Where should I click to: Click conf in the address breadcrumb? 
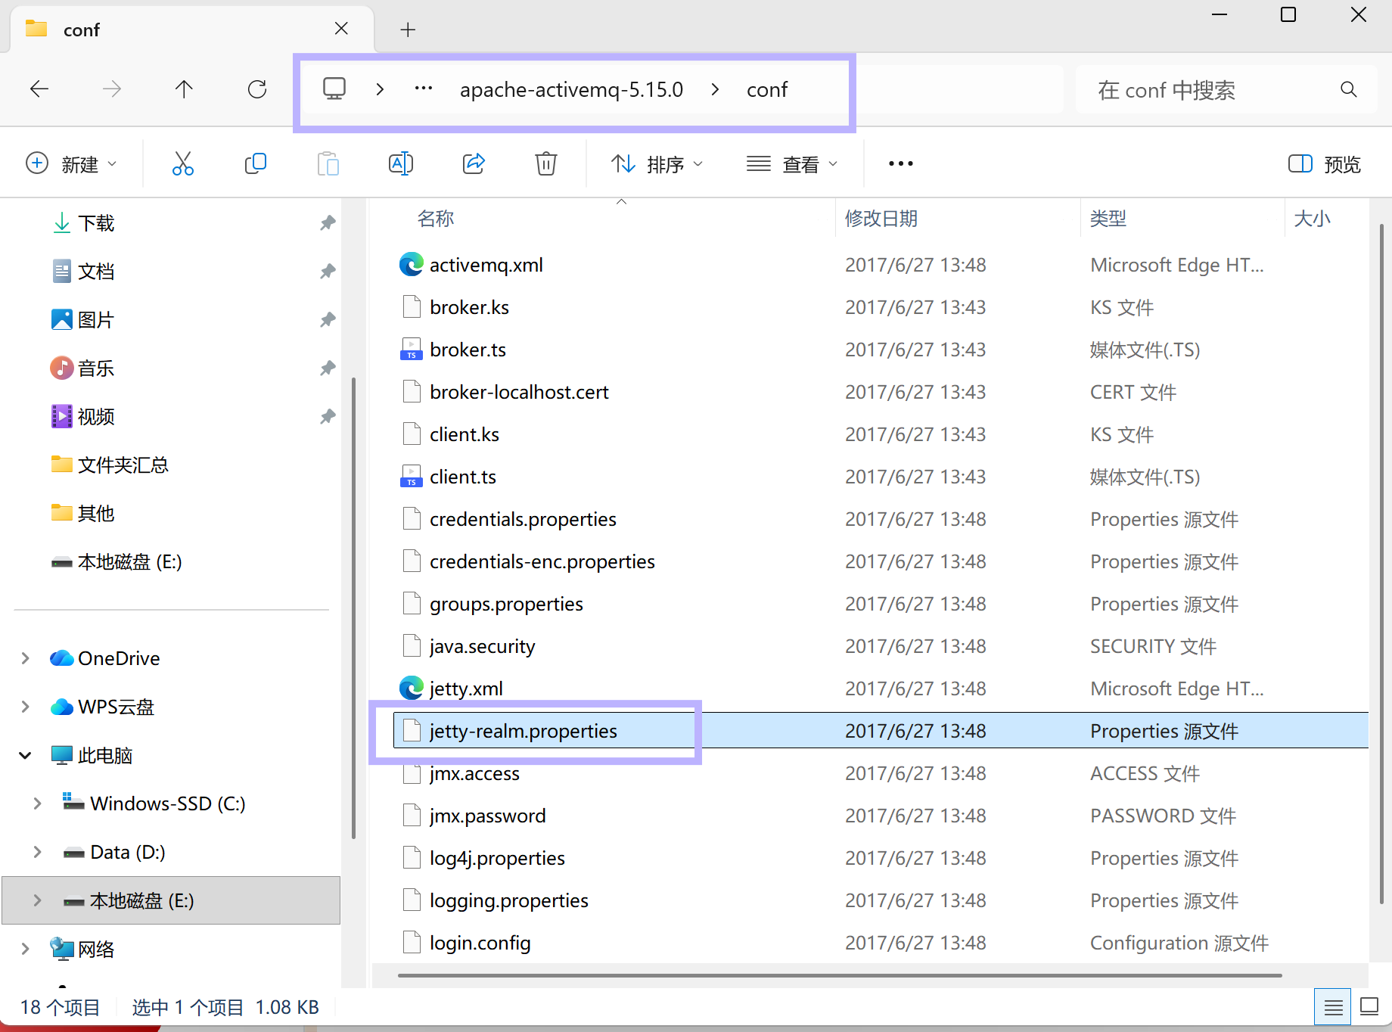(x=767, y=89)
